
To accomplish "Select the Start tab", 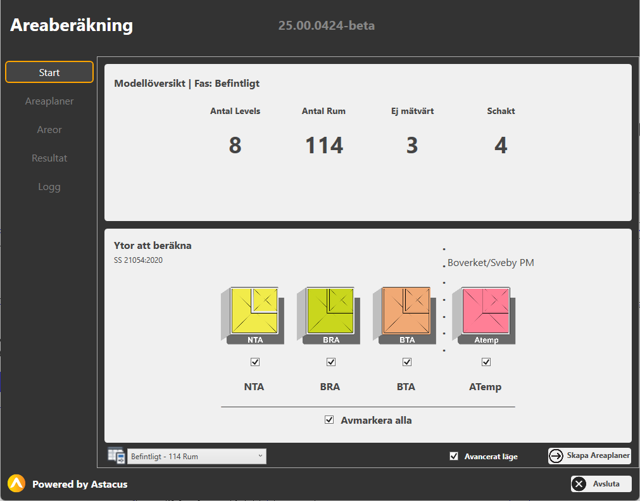I will coord(49,72).
